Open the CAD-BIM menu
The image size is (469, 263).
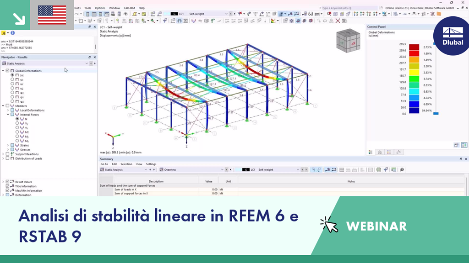point(129,8)
